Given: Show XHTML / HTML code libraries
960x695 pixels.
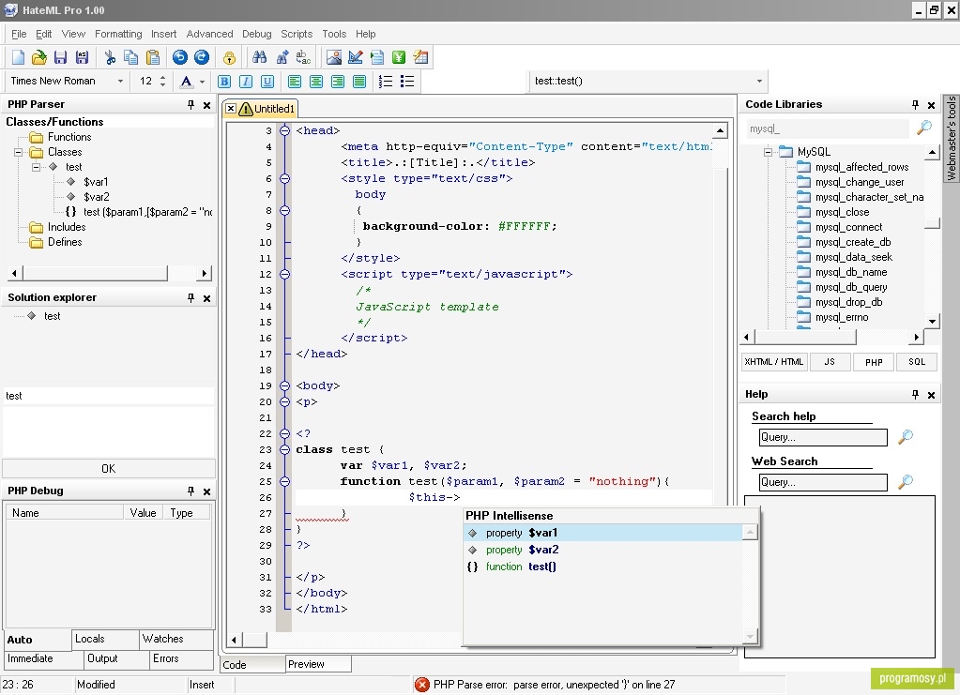Looking at the screenshot, I should point(774,362).
